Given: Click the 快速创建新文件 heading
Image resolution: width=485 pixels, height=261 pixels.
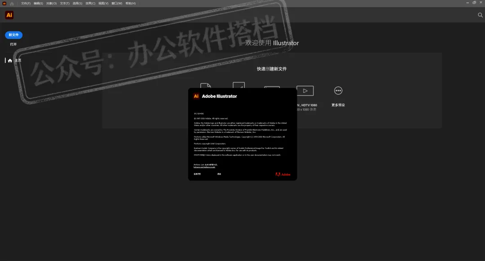Looking at the screenshot, I should (x=272, y=69).
